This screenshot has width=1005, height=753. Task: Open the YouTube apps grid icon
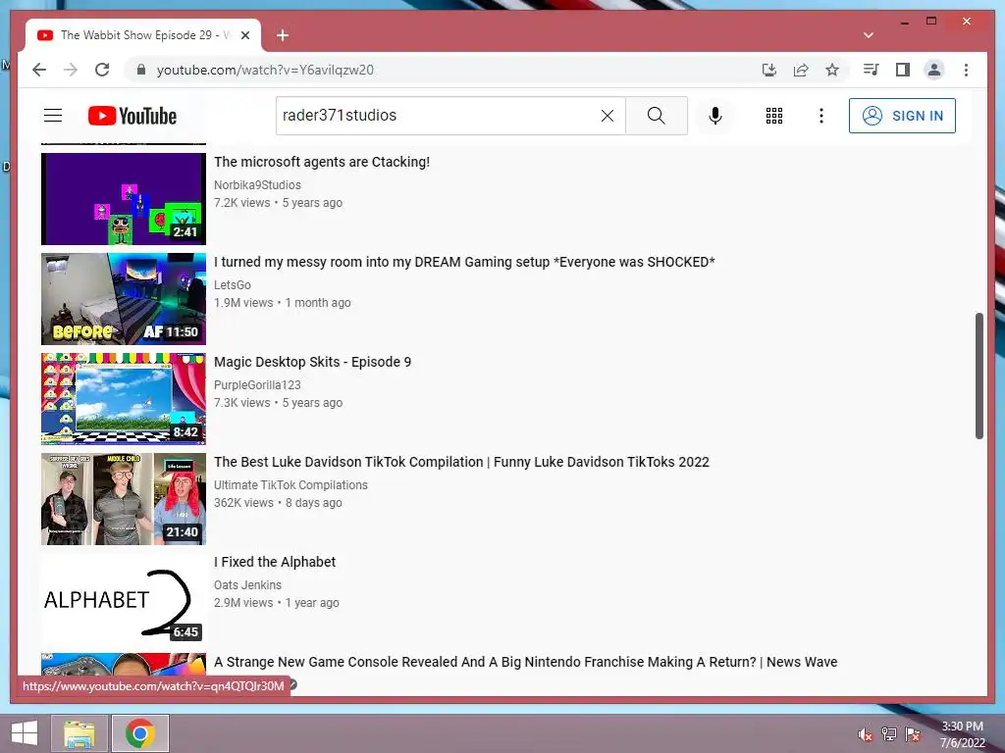773,116
